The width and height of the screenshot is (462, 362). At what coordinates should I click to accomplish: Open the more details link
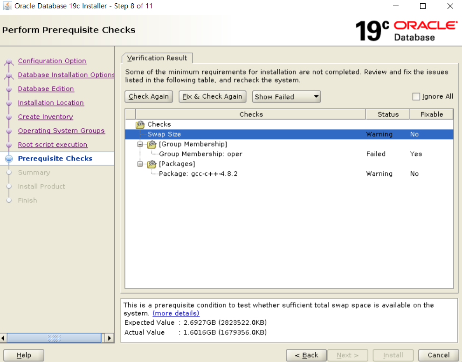point(176,314)
